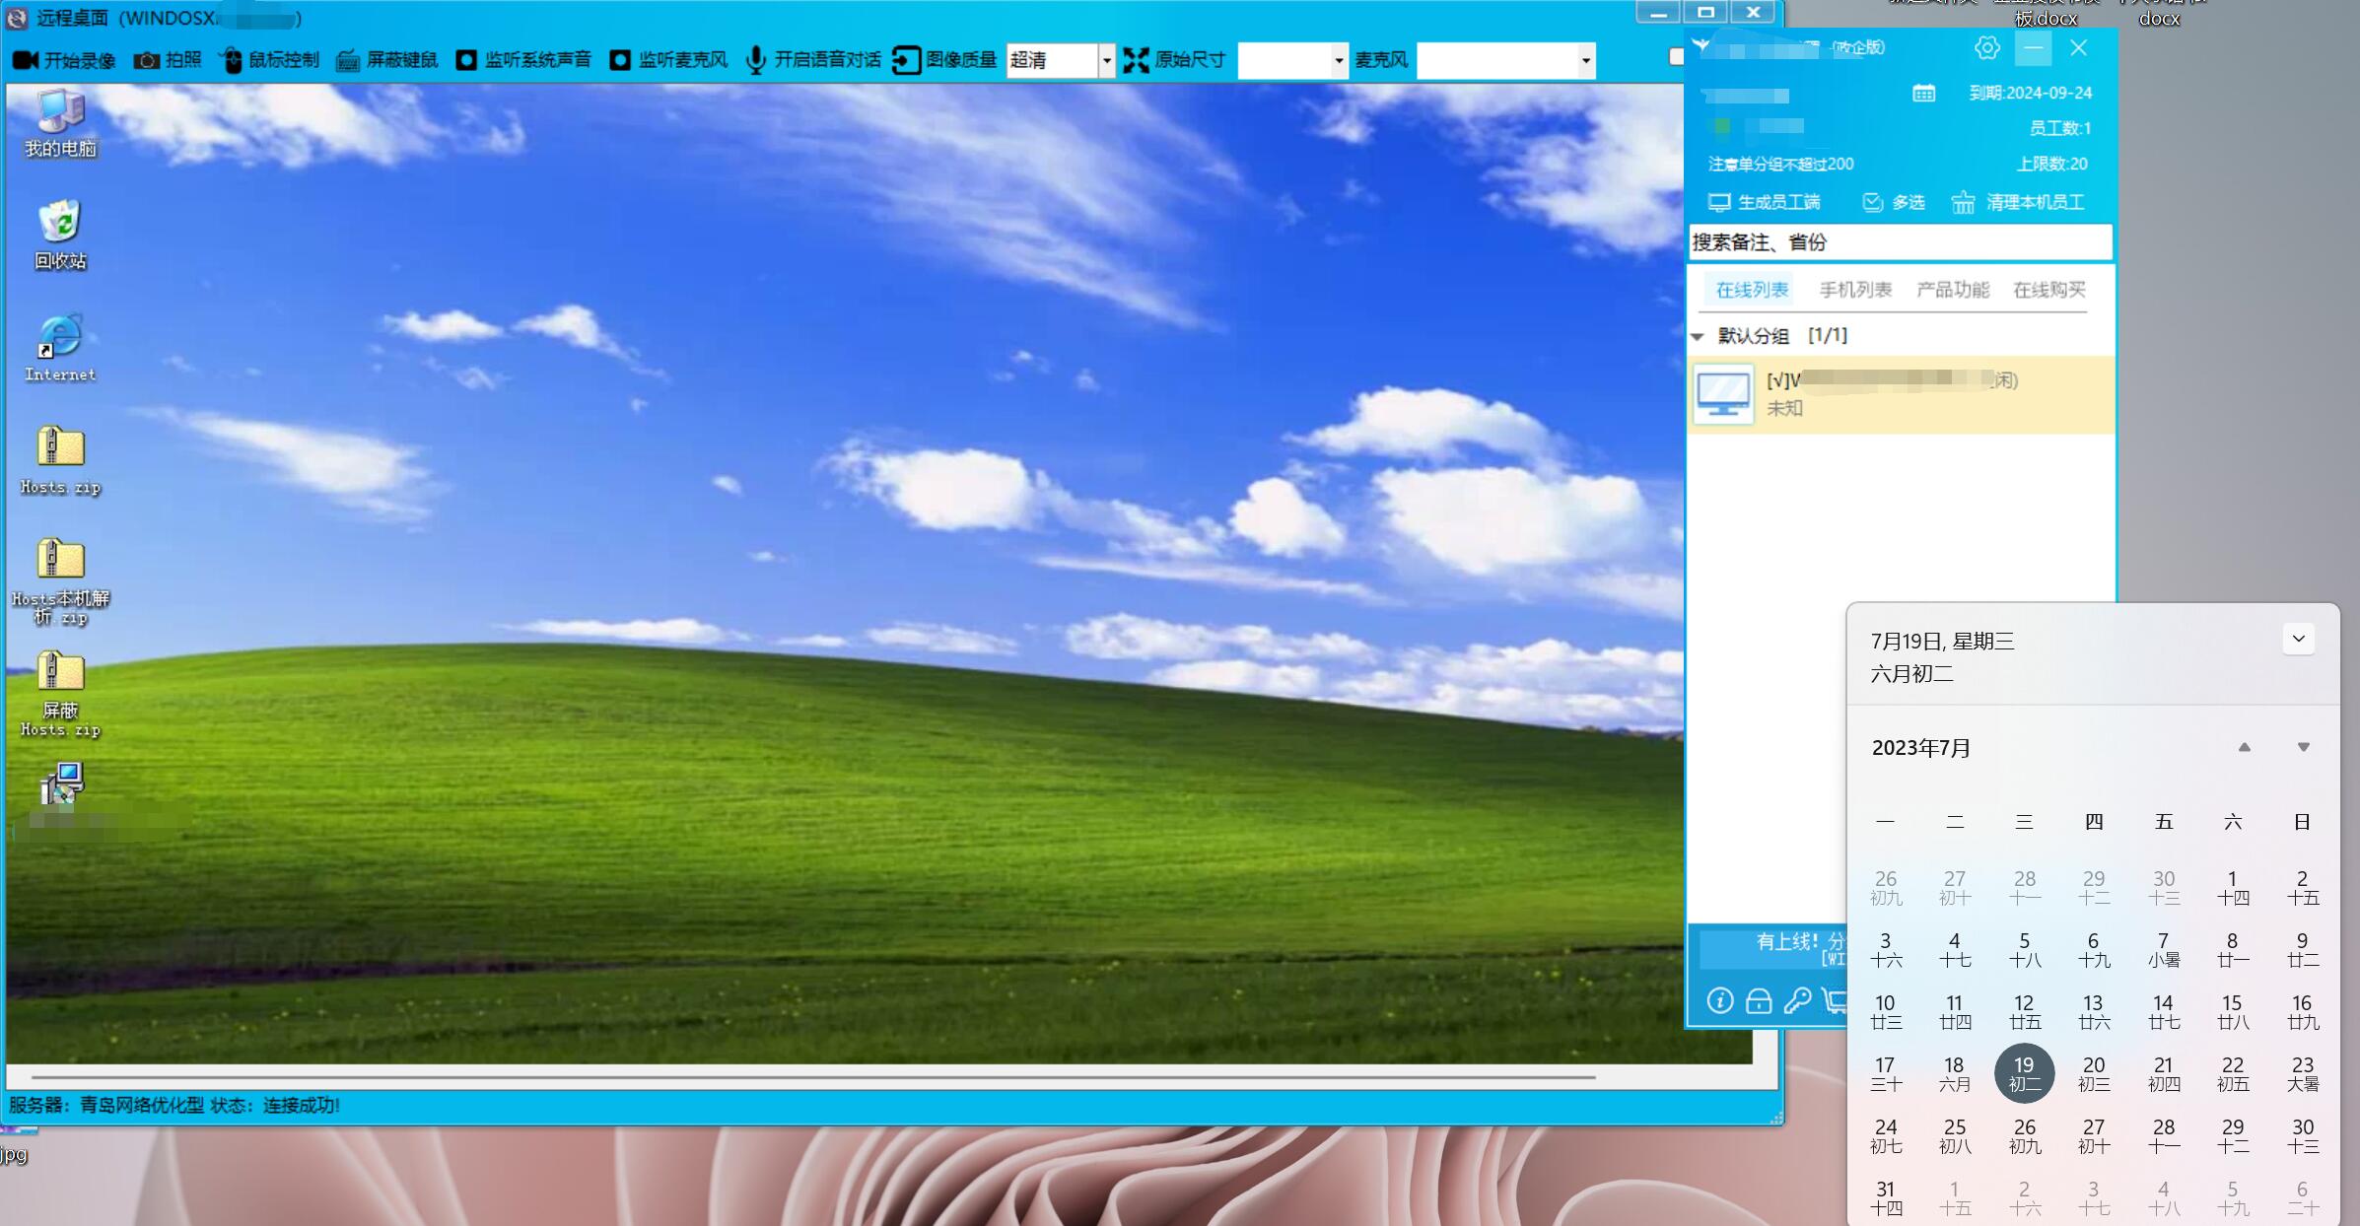Viewport: 2360px width, 1226px height.
Task: Switch to the 手机列表 tab
Action: point(1854,290)
